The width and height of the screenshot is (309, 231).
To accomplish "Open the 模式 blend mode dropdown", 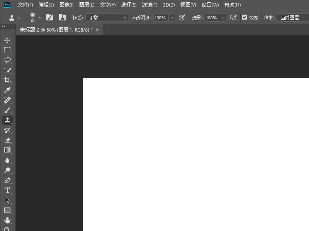I will pos(107,18).
